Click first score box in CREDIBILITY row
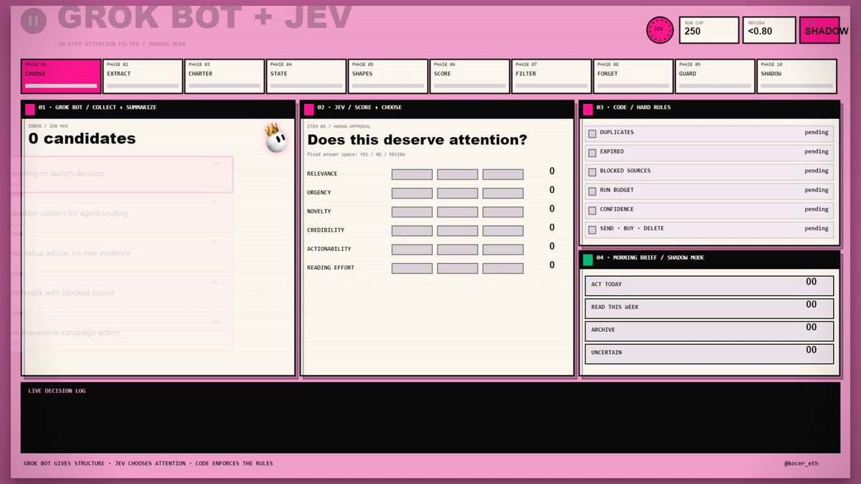861x484 pixels. (x=412, y=231)
